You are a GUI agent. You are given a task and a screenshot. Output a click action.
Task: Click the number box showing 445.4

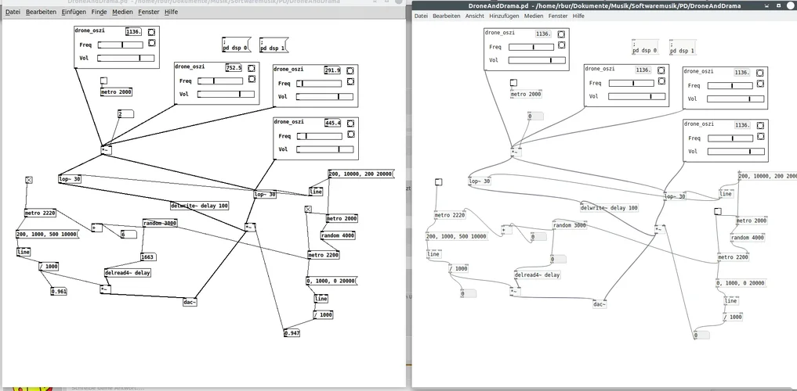(333, 123)
